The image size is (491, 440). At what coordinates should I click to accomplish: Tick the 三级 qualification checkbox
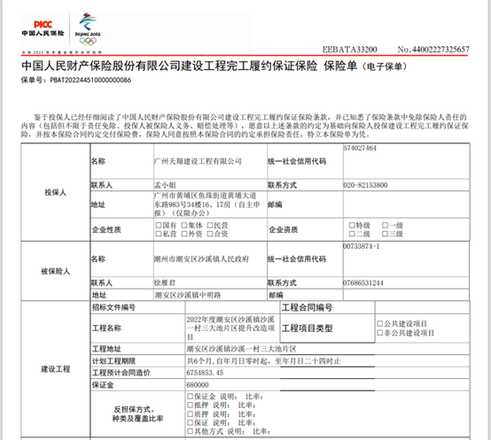386,234
